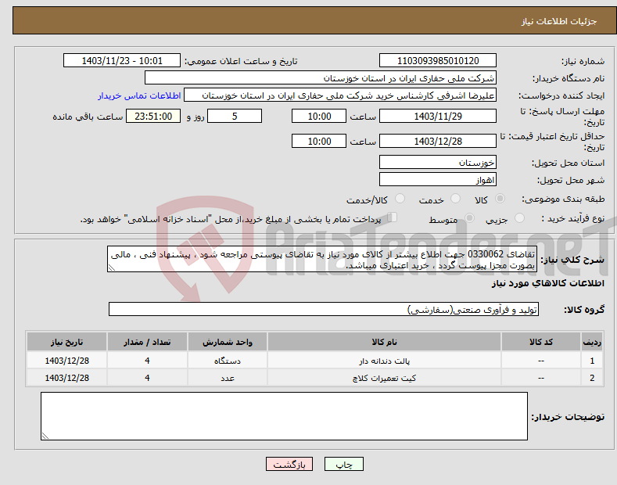Select the کالا/خدمت radio button
This screenshot has width=617, height=485.
coord(400,199)
